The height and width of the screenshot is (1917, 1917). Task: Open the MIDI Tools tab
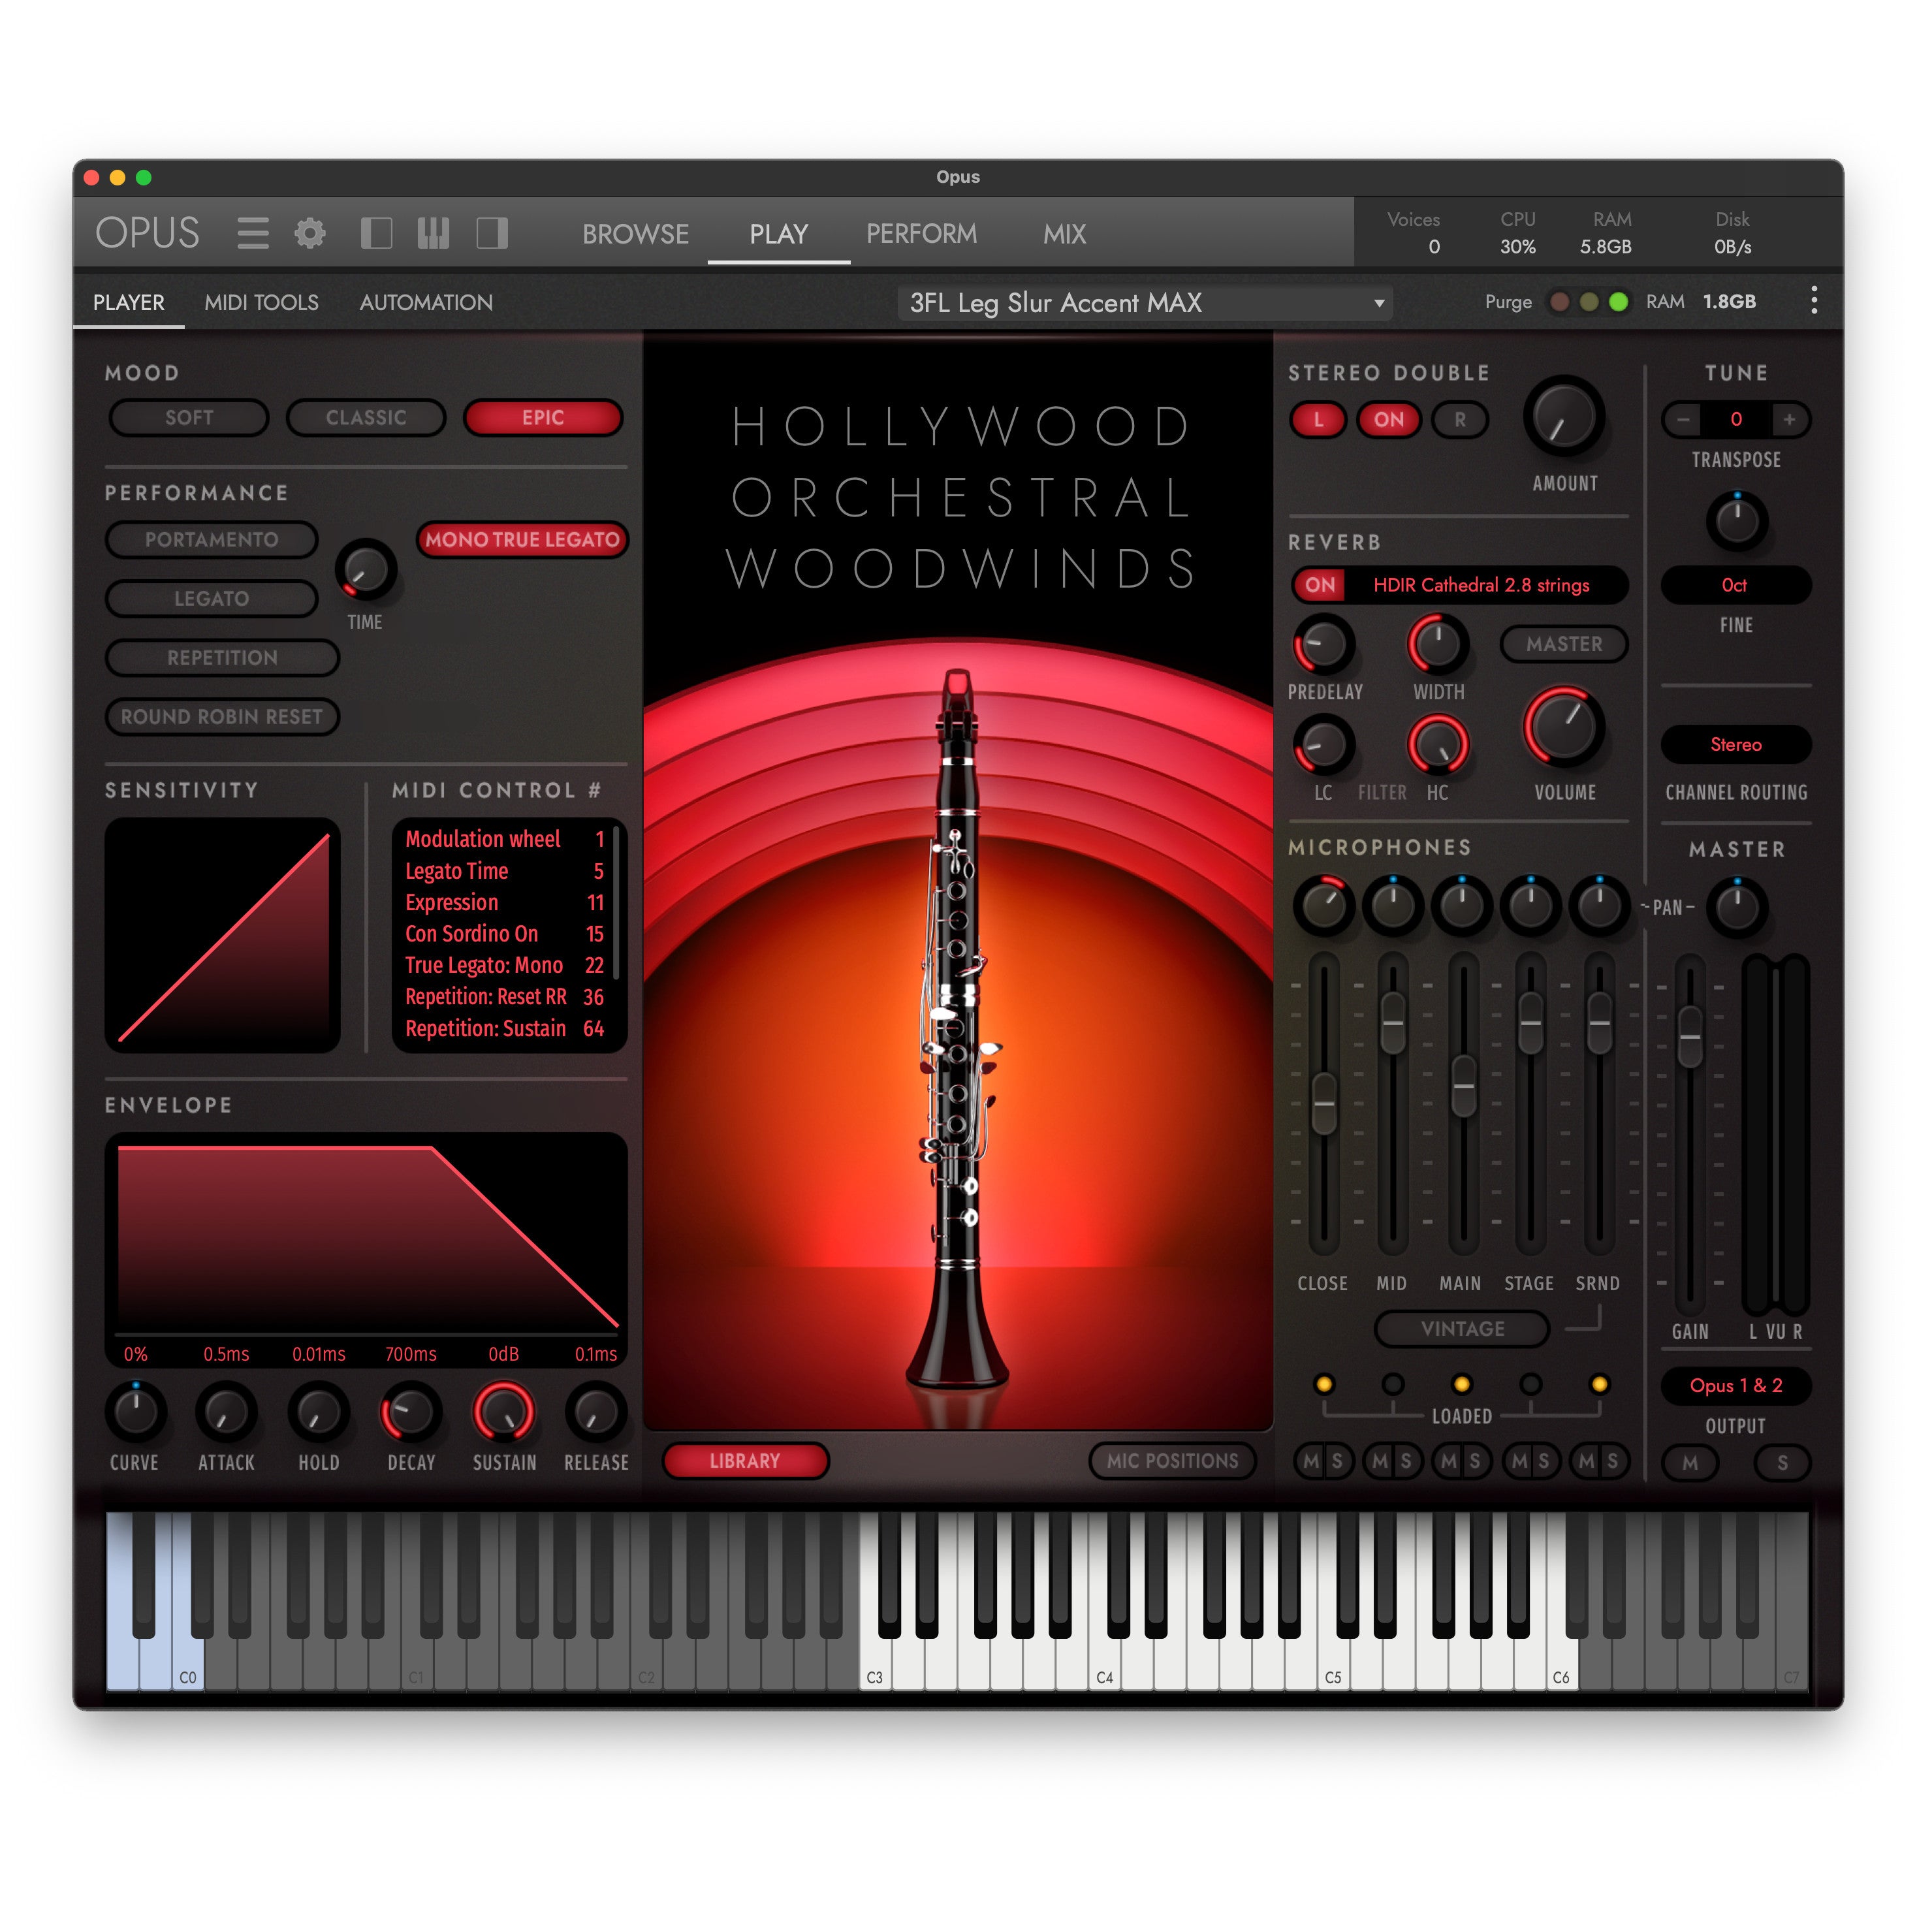tap(262, 302)
